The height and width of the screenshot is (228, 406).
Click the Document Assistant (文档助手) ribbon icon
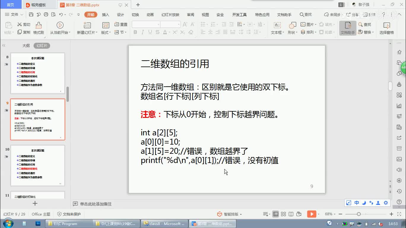348,28
